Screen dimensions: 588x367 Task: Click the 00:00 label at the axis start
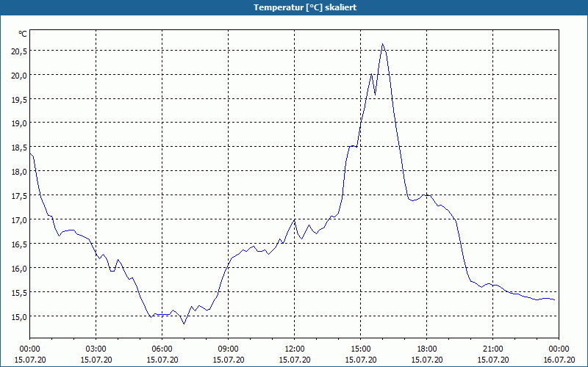pos(29,349)
